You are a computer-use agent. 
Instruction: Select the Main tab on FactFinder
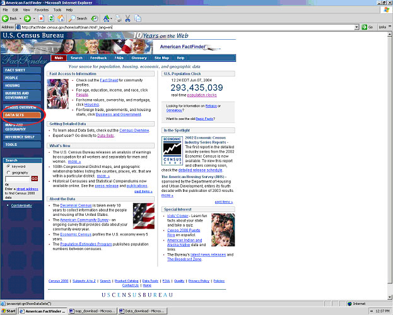(x=59, y=58)
